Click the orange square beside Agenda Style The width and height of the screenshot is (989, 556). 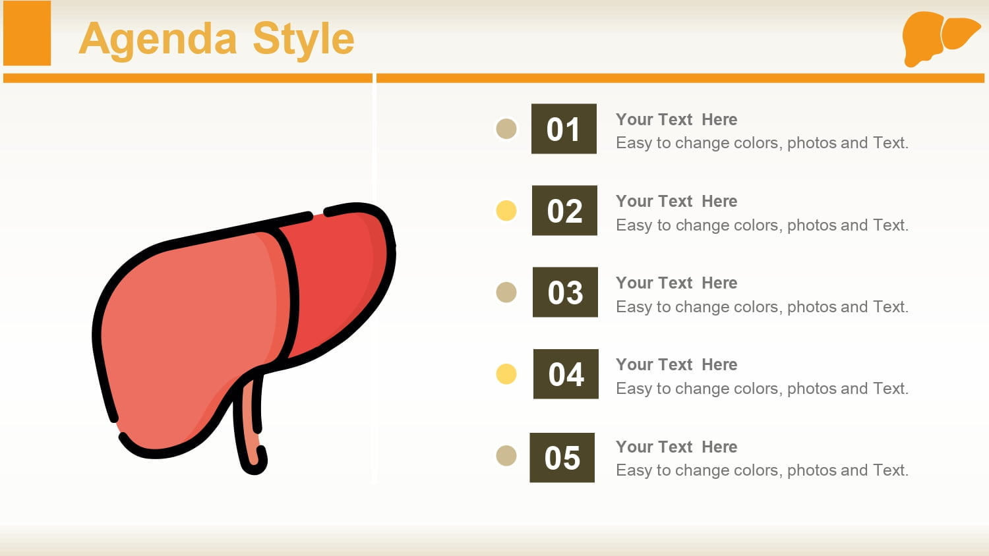27,33
